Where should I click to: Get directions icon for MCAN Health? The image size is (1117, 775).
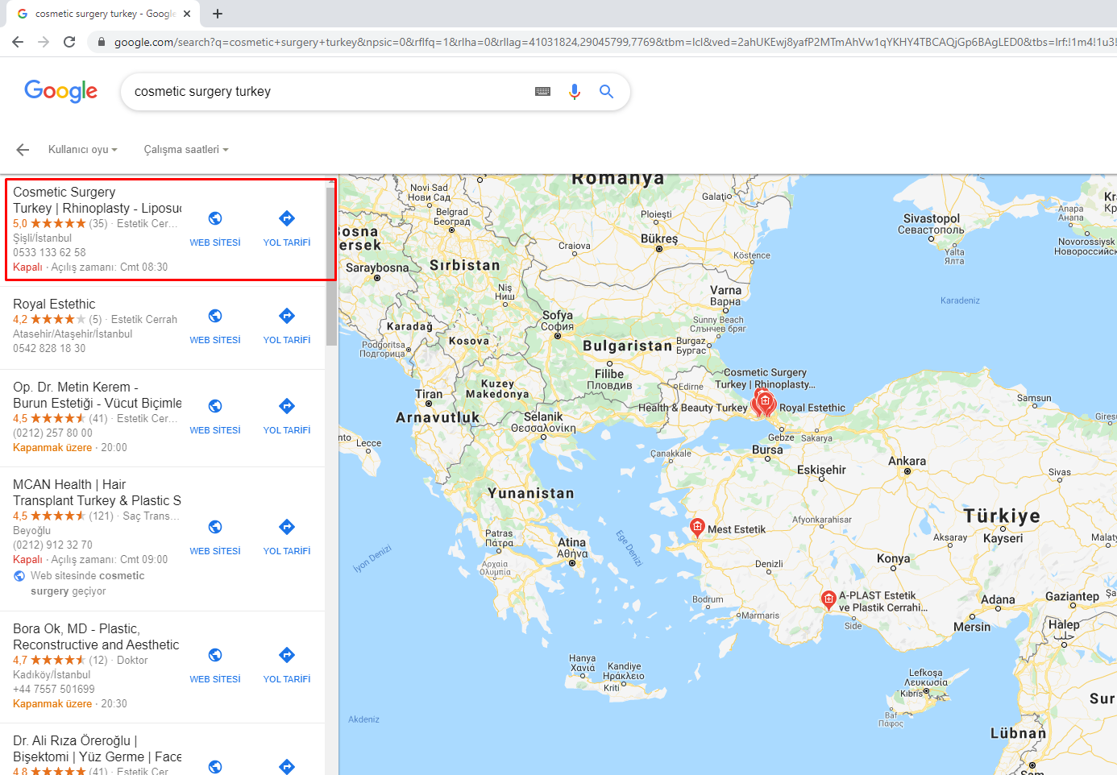[287, 527]
